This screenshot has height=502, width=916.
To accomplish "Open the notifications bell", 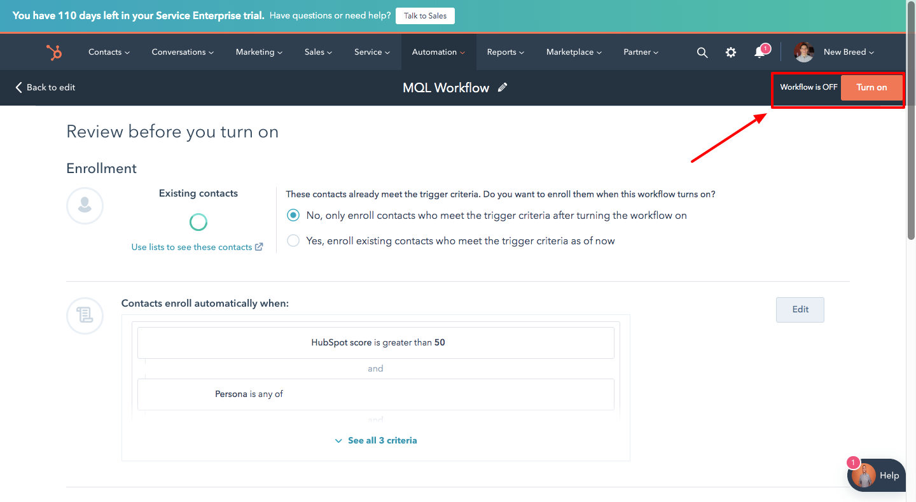I will [760, 53].
